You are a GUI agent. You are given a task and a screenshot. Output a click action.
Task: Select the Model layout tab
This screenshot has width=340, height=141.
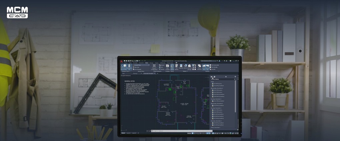(x=123, y=133)
